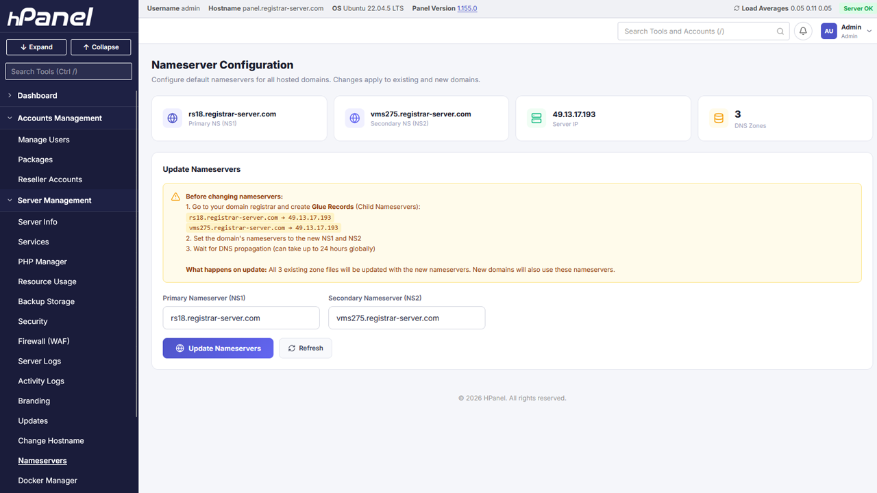
Task: Click vms275.registrar-server.com in Secondary NS card
Action: click(421, 114)
